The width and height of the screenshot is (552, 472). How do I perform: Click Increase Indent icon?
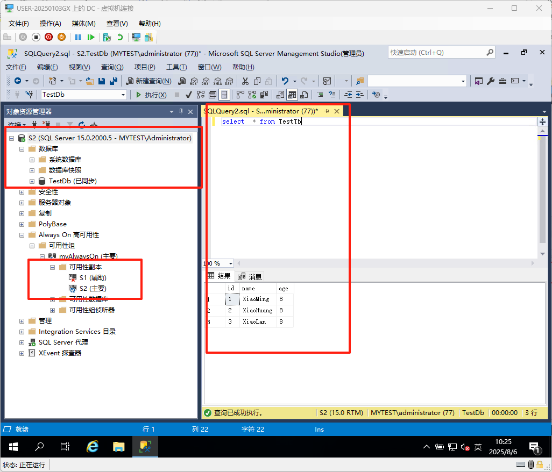coord(360,95)
